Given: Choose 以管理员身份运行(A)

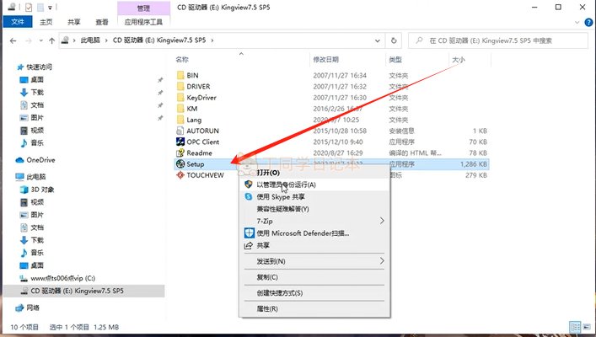Looking at the screenshot, I should pyautogui.click(x=314, y=185).
